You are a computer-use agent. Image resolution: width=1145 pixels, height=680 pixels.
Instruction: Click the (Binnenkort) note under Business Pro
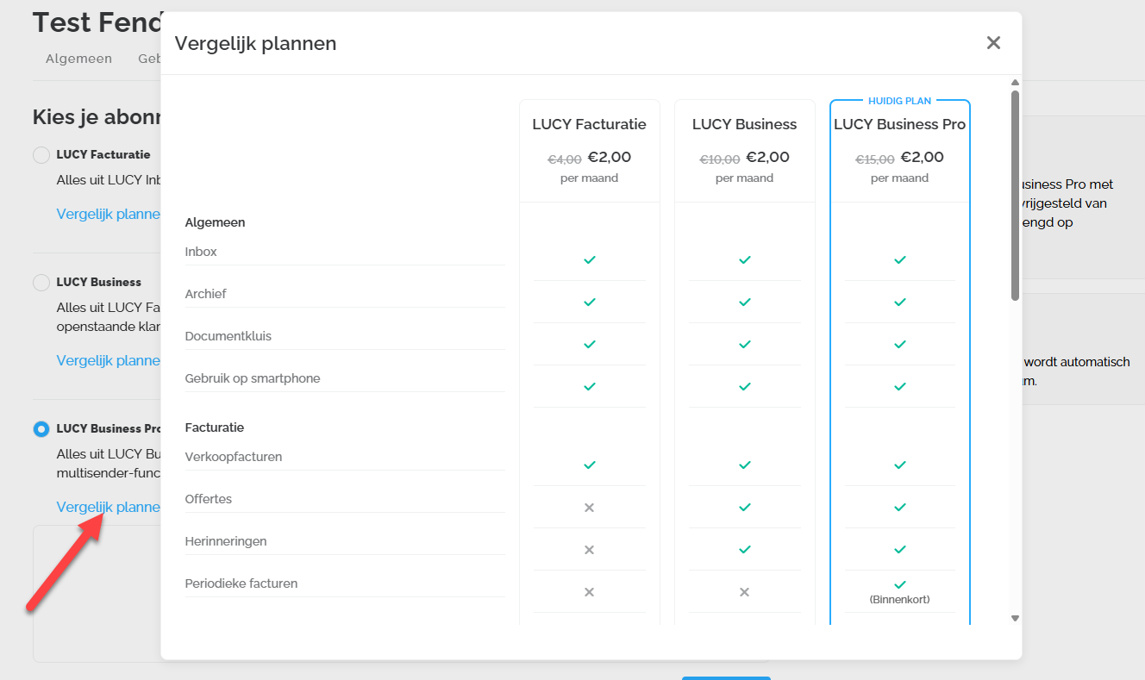click(x=900, y=599)
